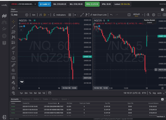Collapse the legend on the 1h chart
This screenshot has width=166, height=120.
coord(21,30)
